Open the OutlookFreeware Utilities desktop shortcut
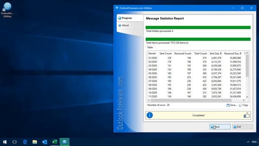The height and width of the screenshot is (146, 259). (x=7, y=10)
